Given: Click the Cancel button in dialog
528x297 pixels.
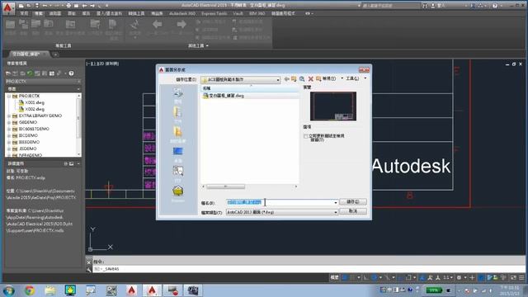Looking at the screenshot, I should point(353,211).
